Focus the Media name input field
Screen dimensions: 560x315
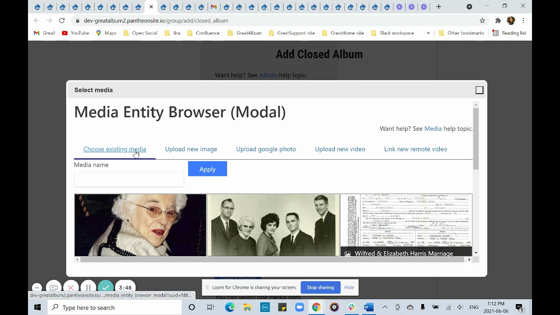pos(129,179)
